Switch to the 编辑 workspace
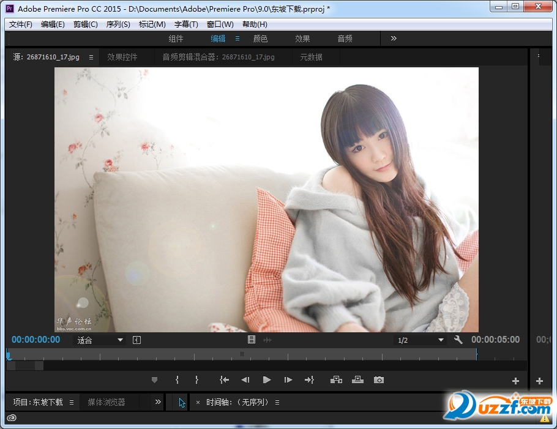The width and height of the screenshot is (557, 429). pyautogui.click(x=218, y=39)
